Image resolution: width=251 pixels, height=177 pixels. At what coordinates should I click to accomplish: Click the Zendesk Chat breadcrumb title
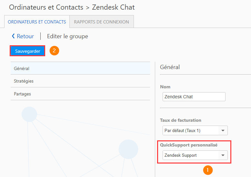[113, 7]
